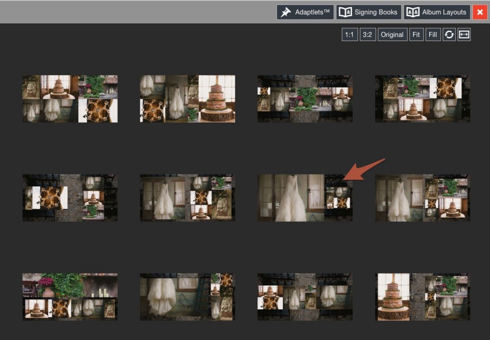Select bottom-row layout with cake and chandelier left

click(x=305, y=297)
